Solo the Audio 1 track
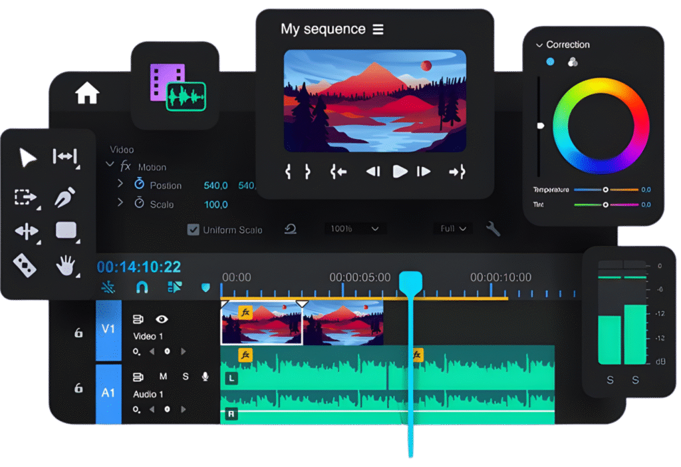 pyautogui.click(x=186, y=377)
